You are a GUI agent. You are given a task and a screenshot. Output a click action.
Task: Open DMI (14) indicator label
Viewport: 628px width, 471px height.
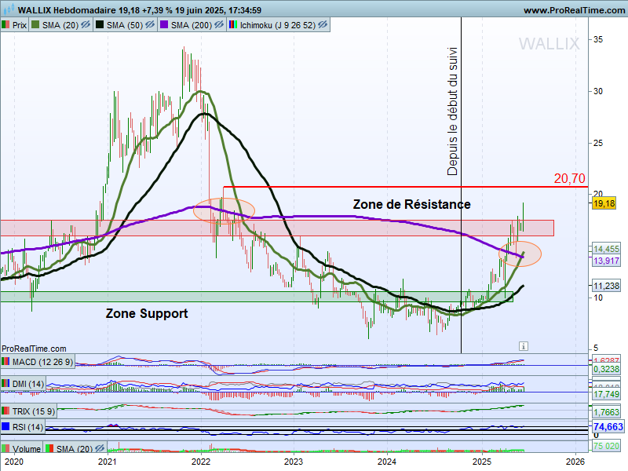tap(28, 384)
